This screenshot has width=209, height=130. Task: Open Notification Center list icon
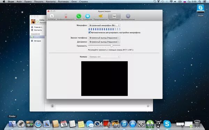pos(204,2)
